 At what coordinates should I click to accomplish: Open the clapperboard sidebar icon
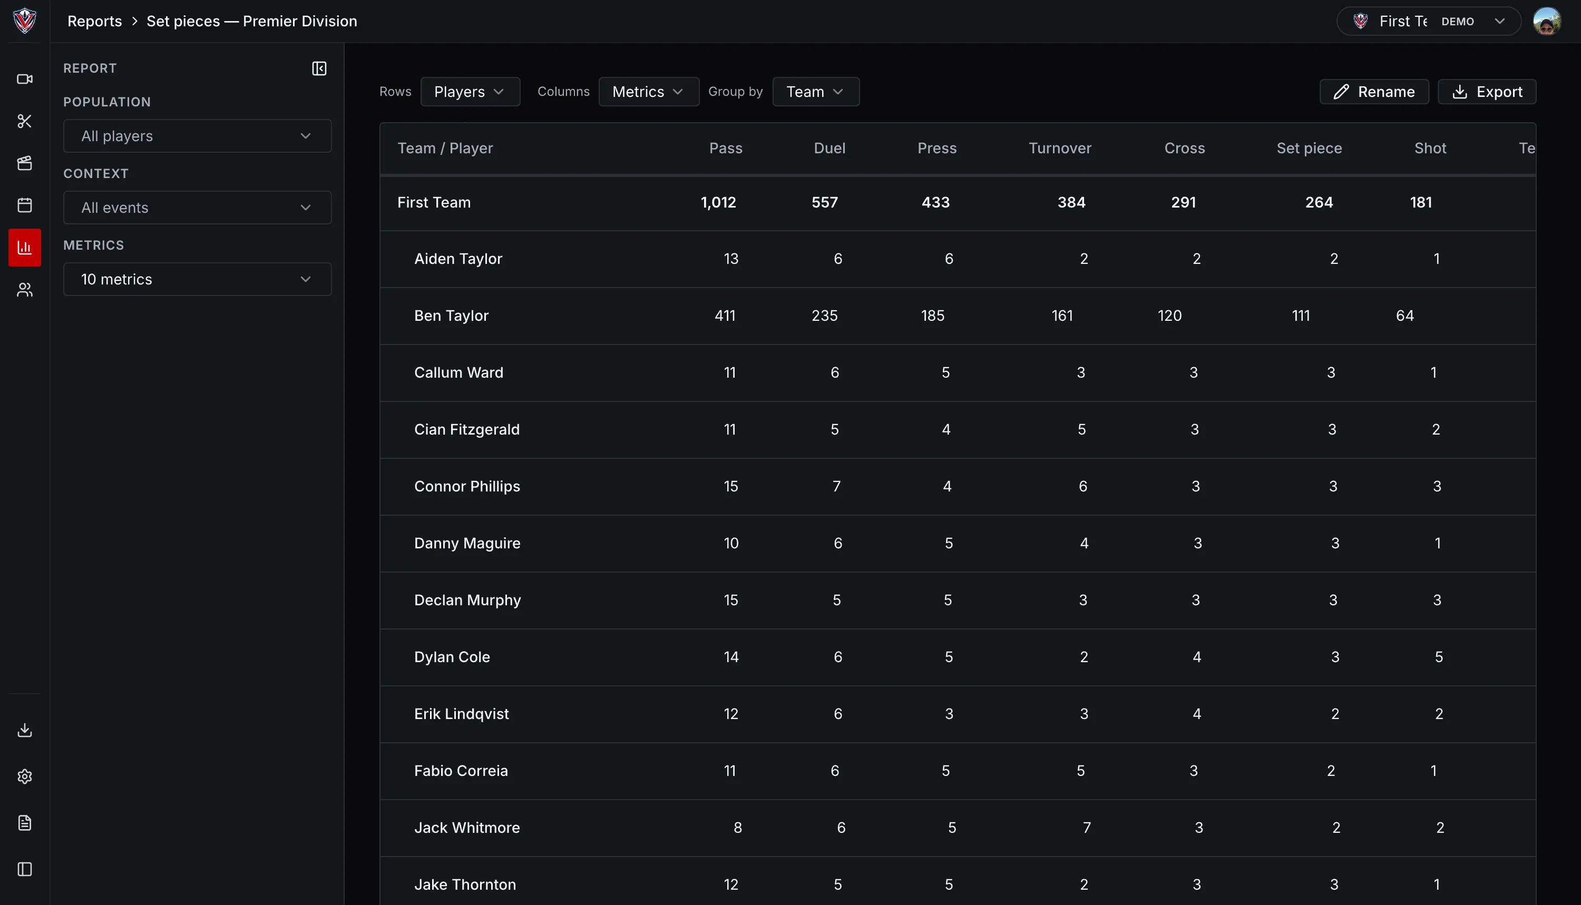[x=25, y=163]
